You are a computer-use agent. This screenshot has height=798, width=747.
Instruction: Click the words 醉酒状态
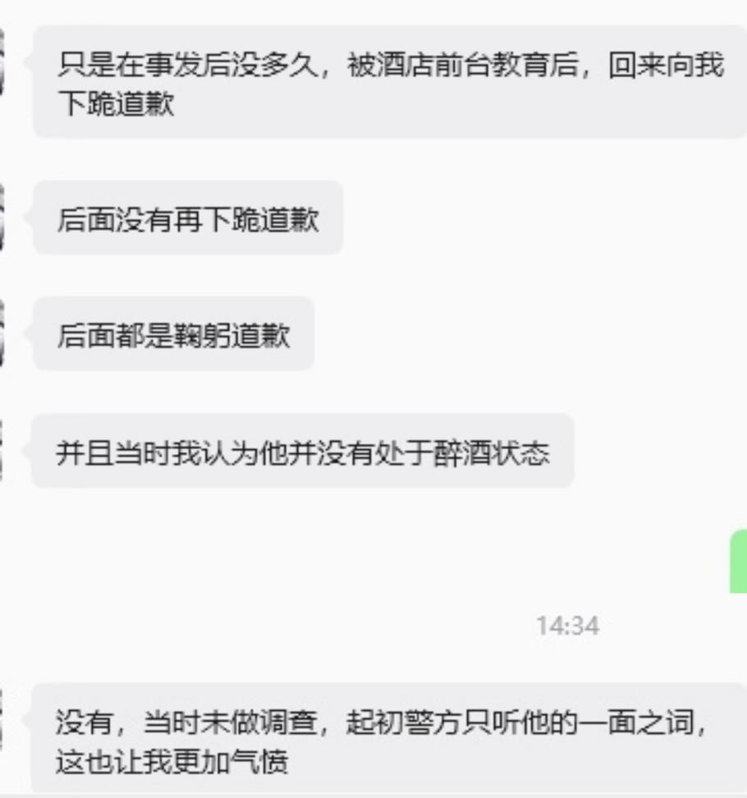tap(492, 453)
